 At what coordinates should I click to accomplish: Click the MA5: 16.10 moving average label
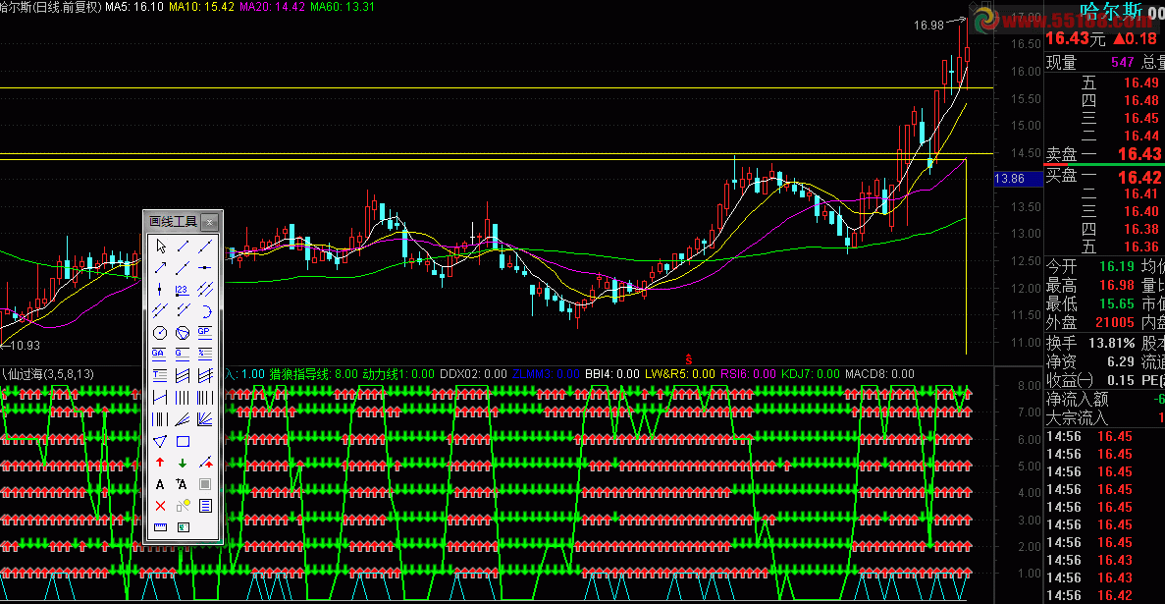tap(133, 7)
